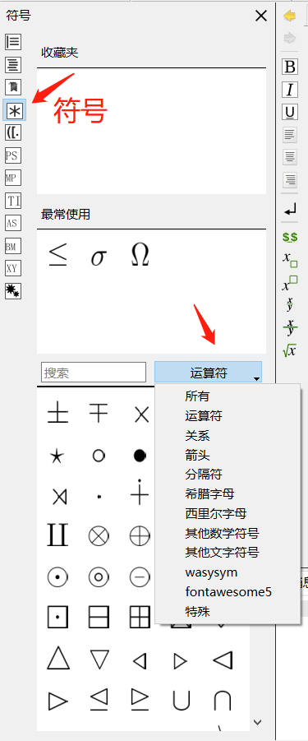The width and height of the screenshot is (308, 741).
Task: Insert small x/y fraction
Action: pos(290,305)
